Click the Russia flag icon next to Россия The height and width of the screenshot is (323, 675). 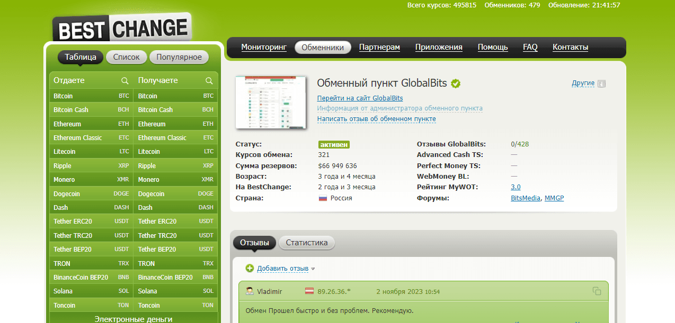tap(322, 198)
